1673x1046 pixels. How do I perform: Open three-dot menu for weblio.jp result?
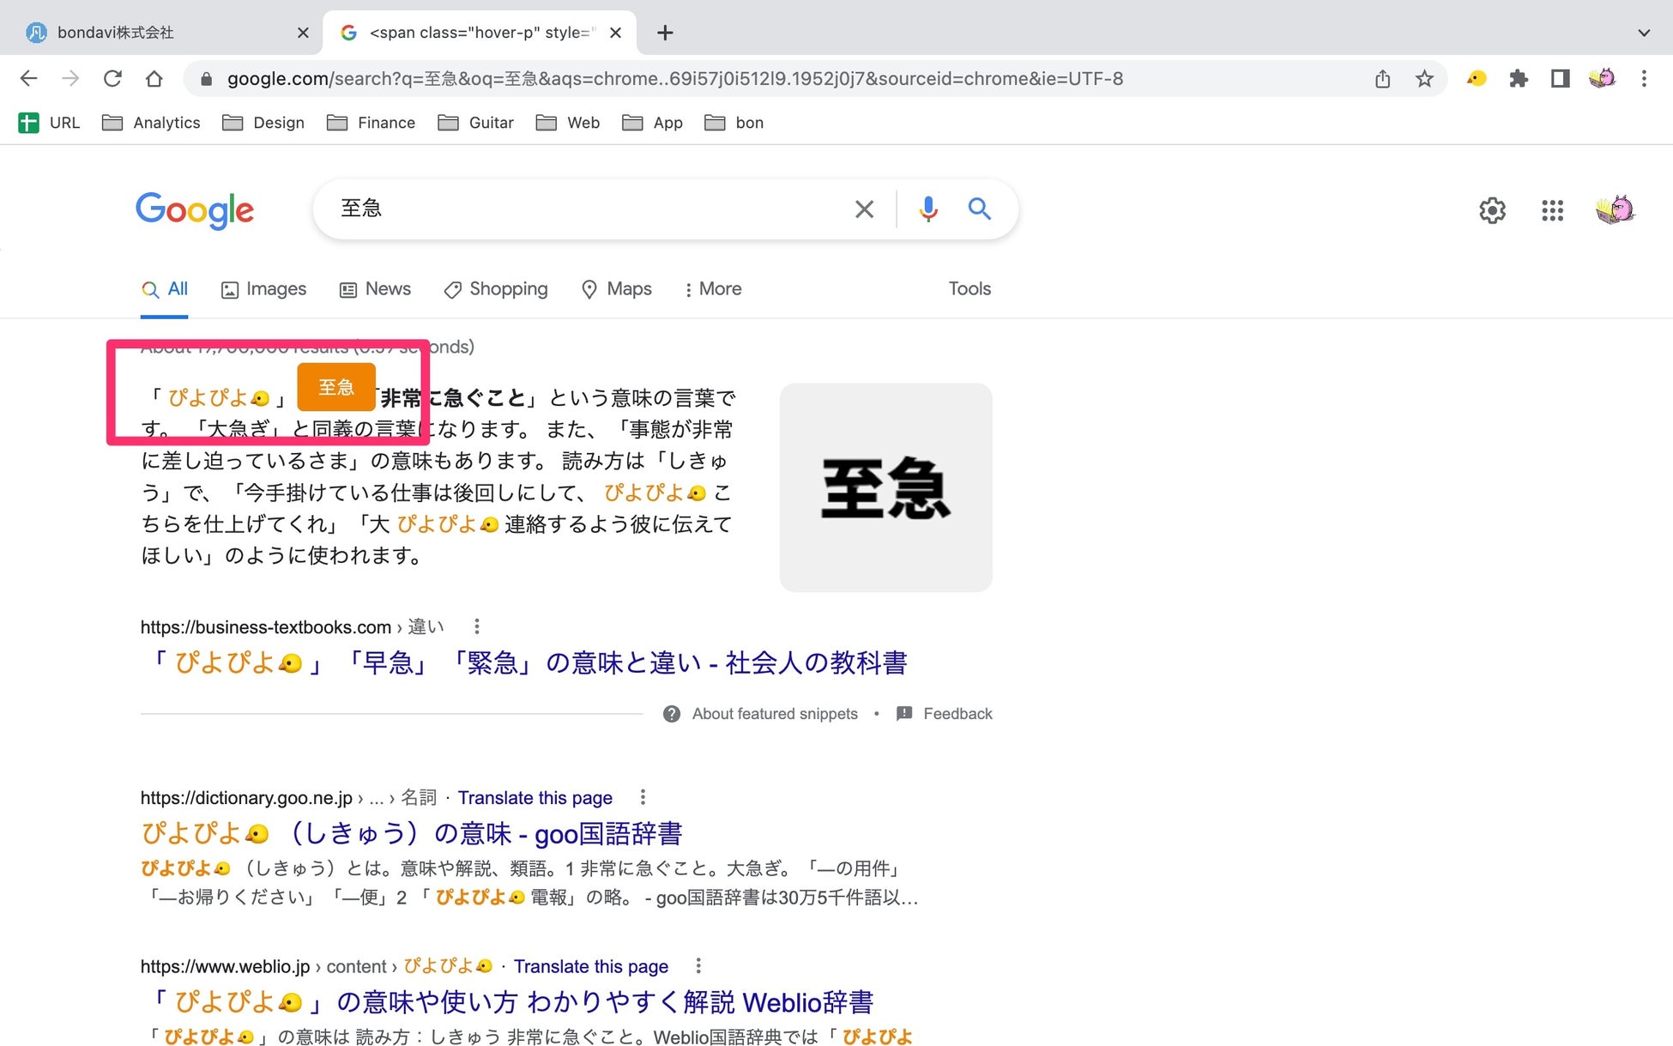(698, 966)
